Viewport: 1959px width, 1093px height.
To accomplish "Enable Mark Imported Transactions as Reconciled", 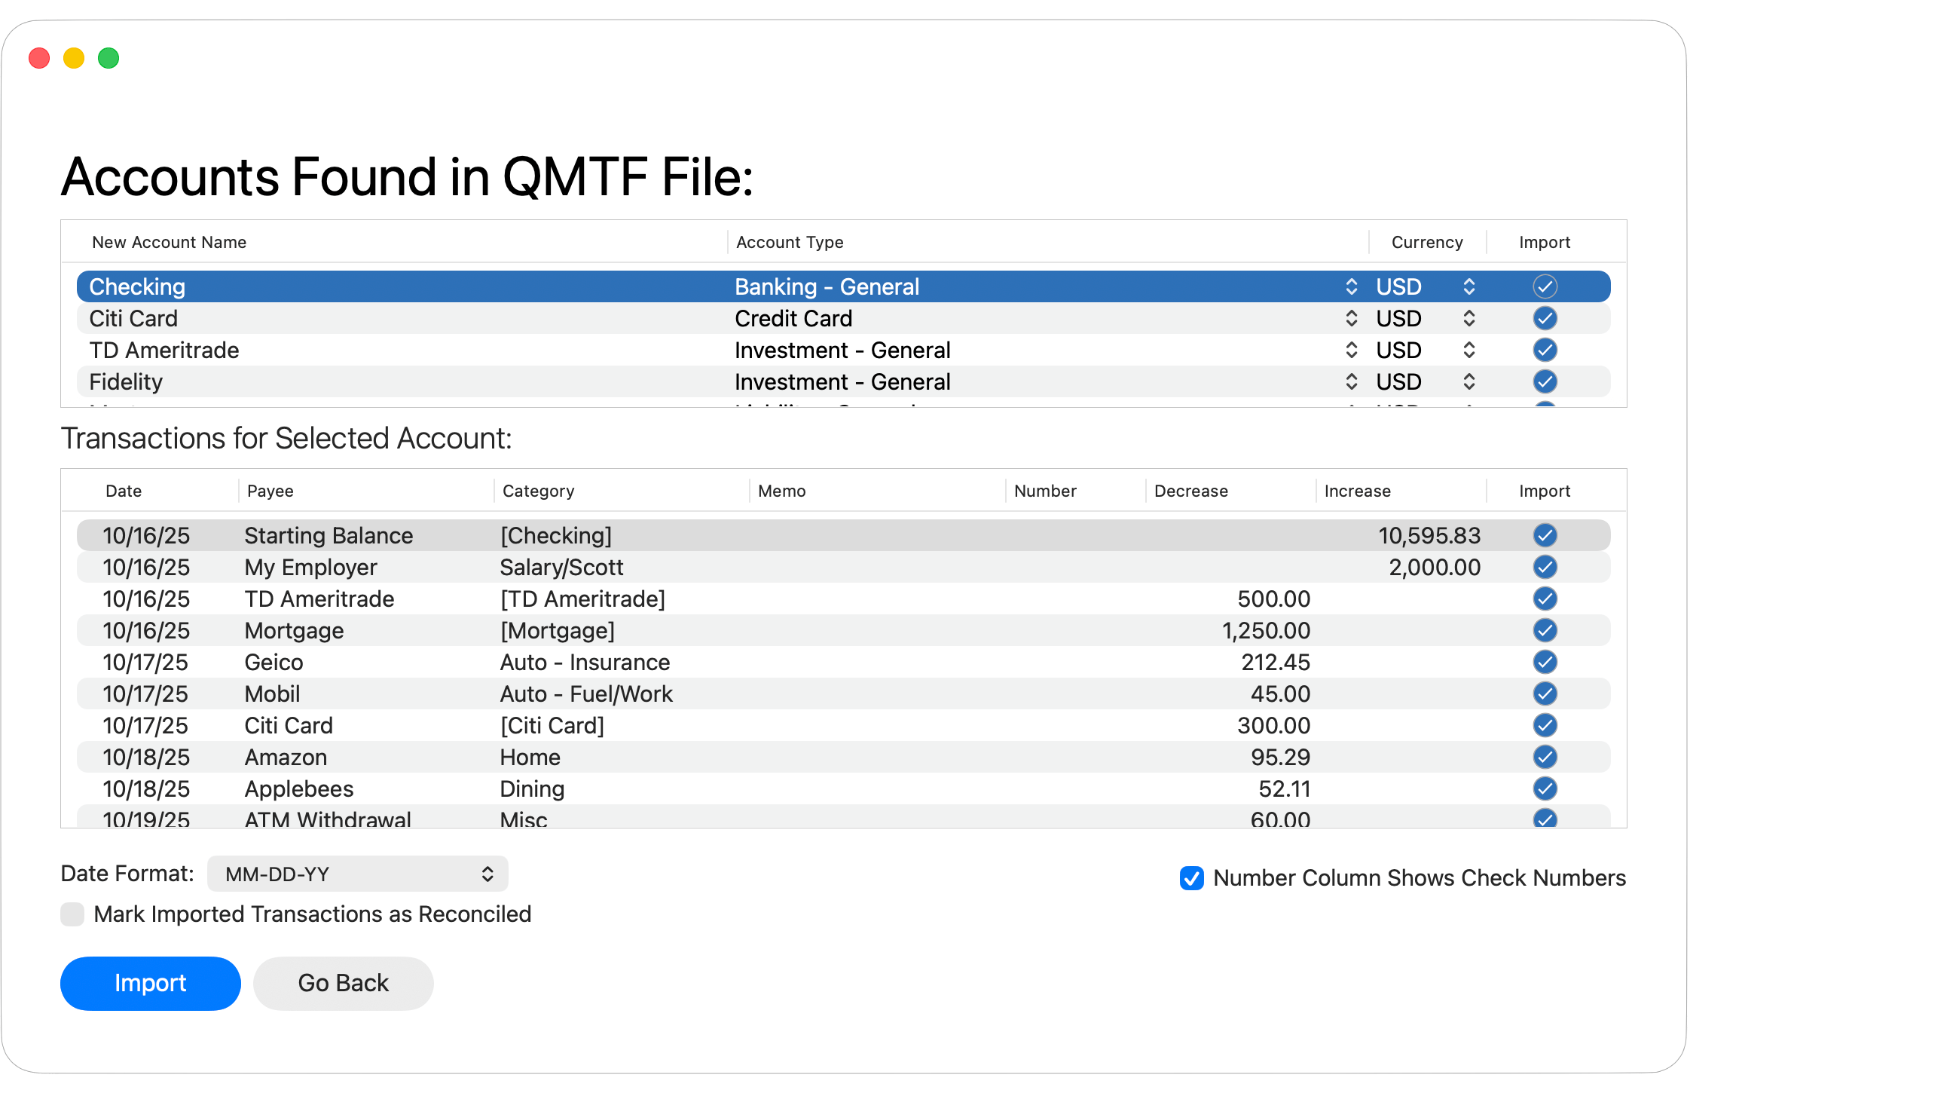I will 72,914.
